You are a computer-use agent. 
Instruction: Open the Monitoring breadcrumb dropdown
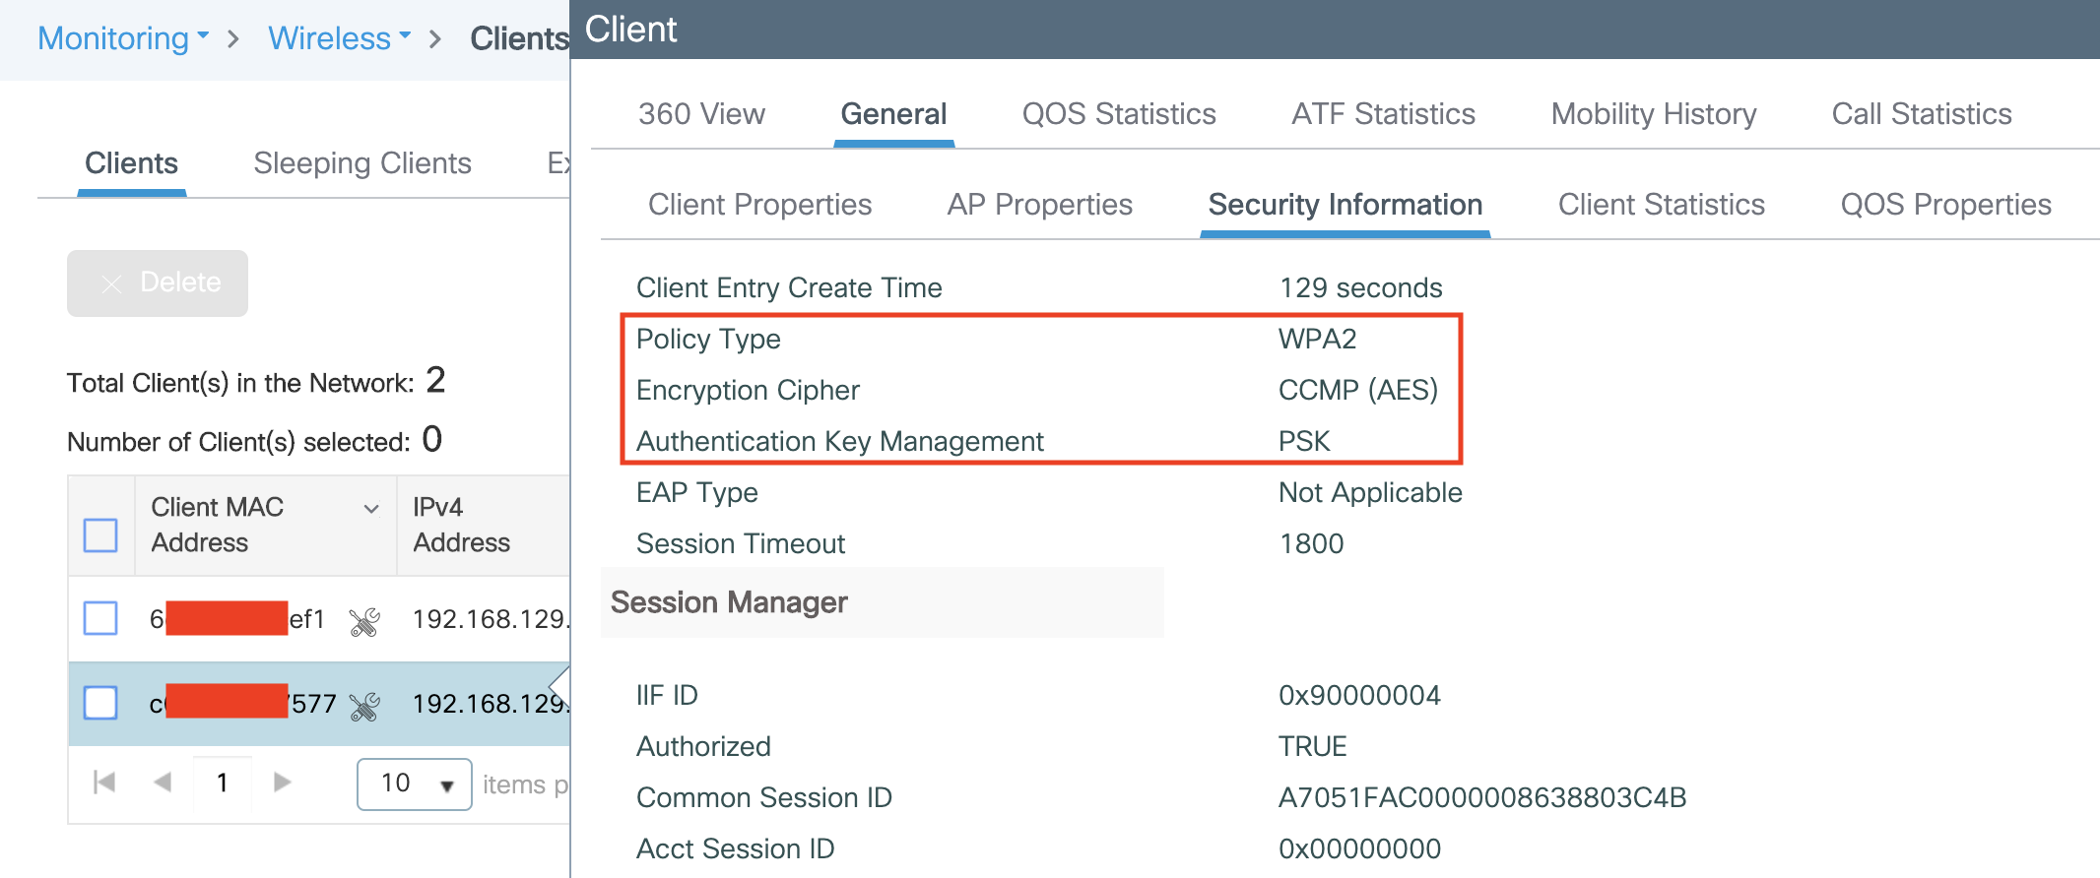123,38
